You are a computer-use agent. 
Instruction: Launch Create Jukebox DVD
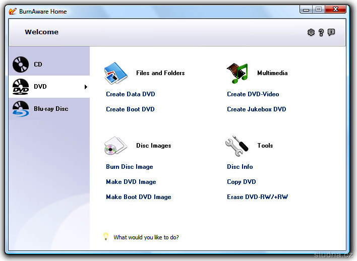257,109
